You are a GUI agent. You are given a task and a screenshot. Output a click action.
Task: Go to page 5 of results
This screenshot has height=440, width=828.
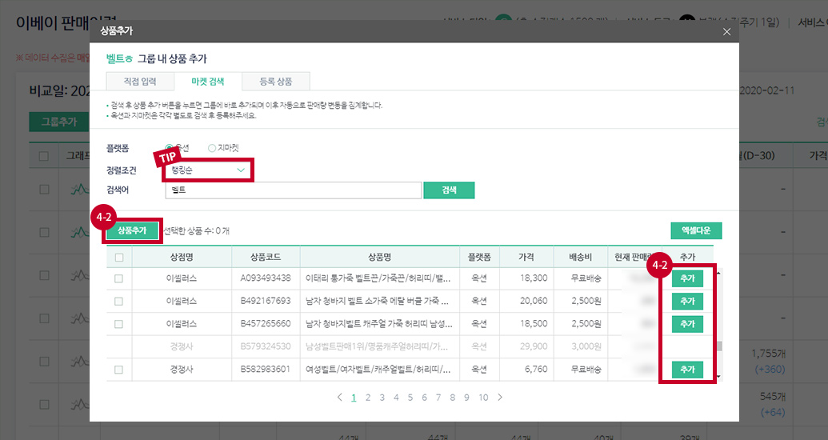pyautogui.click(x=410, y=398)
